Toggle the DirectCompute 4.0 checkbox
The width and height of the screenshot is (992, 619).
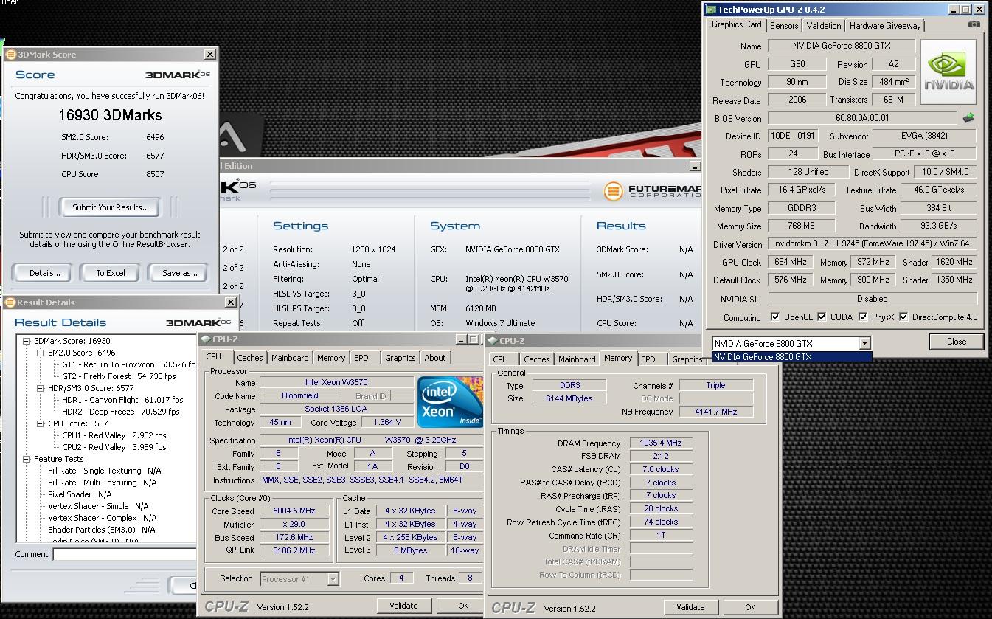coord(903,317)
